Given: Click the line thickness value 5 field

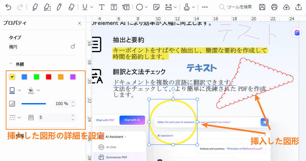Looking at the screenshot, I should coord(54,118).
